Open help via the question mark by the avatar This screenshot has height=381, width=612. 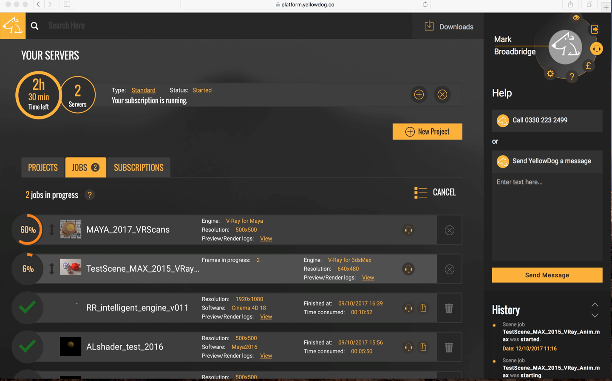point(572,77)
